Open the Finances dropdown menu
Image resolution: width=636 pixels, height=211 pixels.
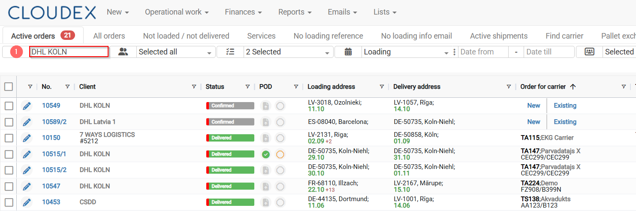coord(243,12)
